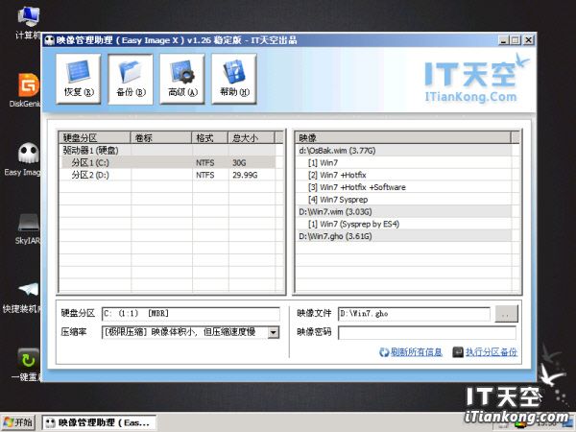Click the refresh icon beside 刷新所有信息

[x=384, y=352]
